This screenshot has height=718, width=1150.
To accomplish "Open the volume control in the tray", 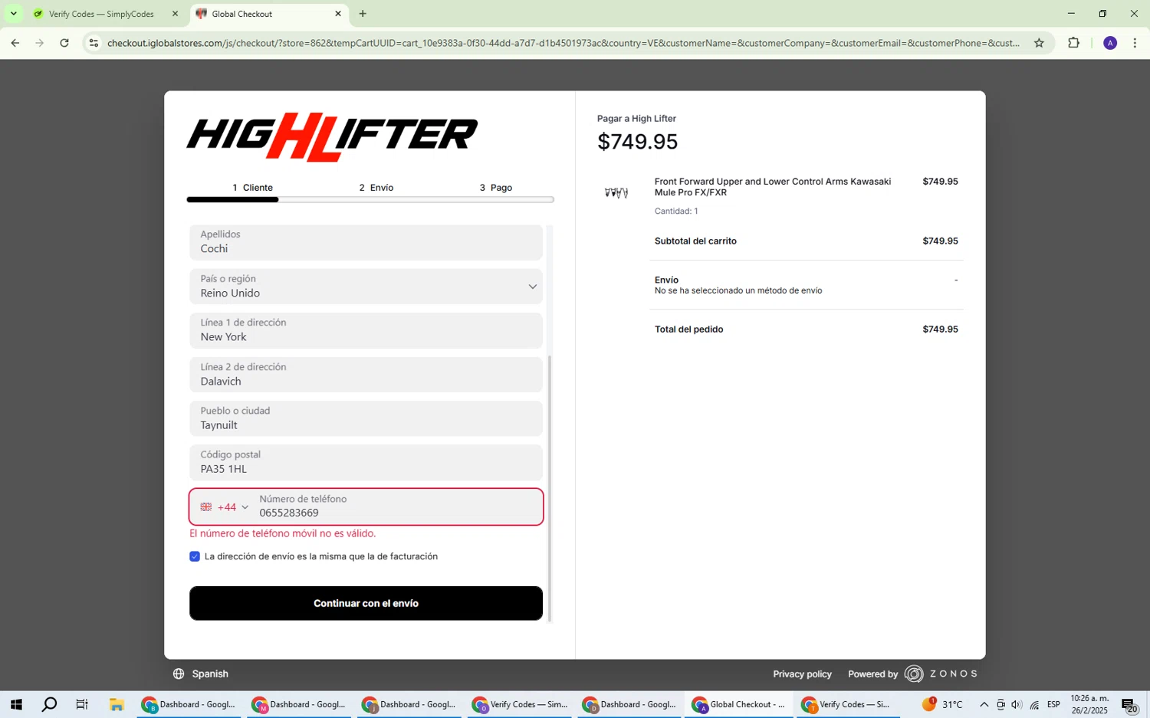I will 1017,705.
